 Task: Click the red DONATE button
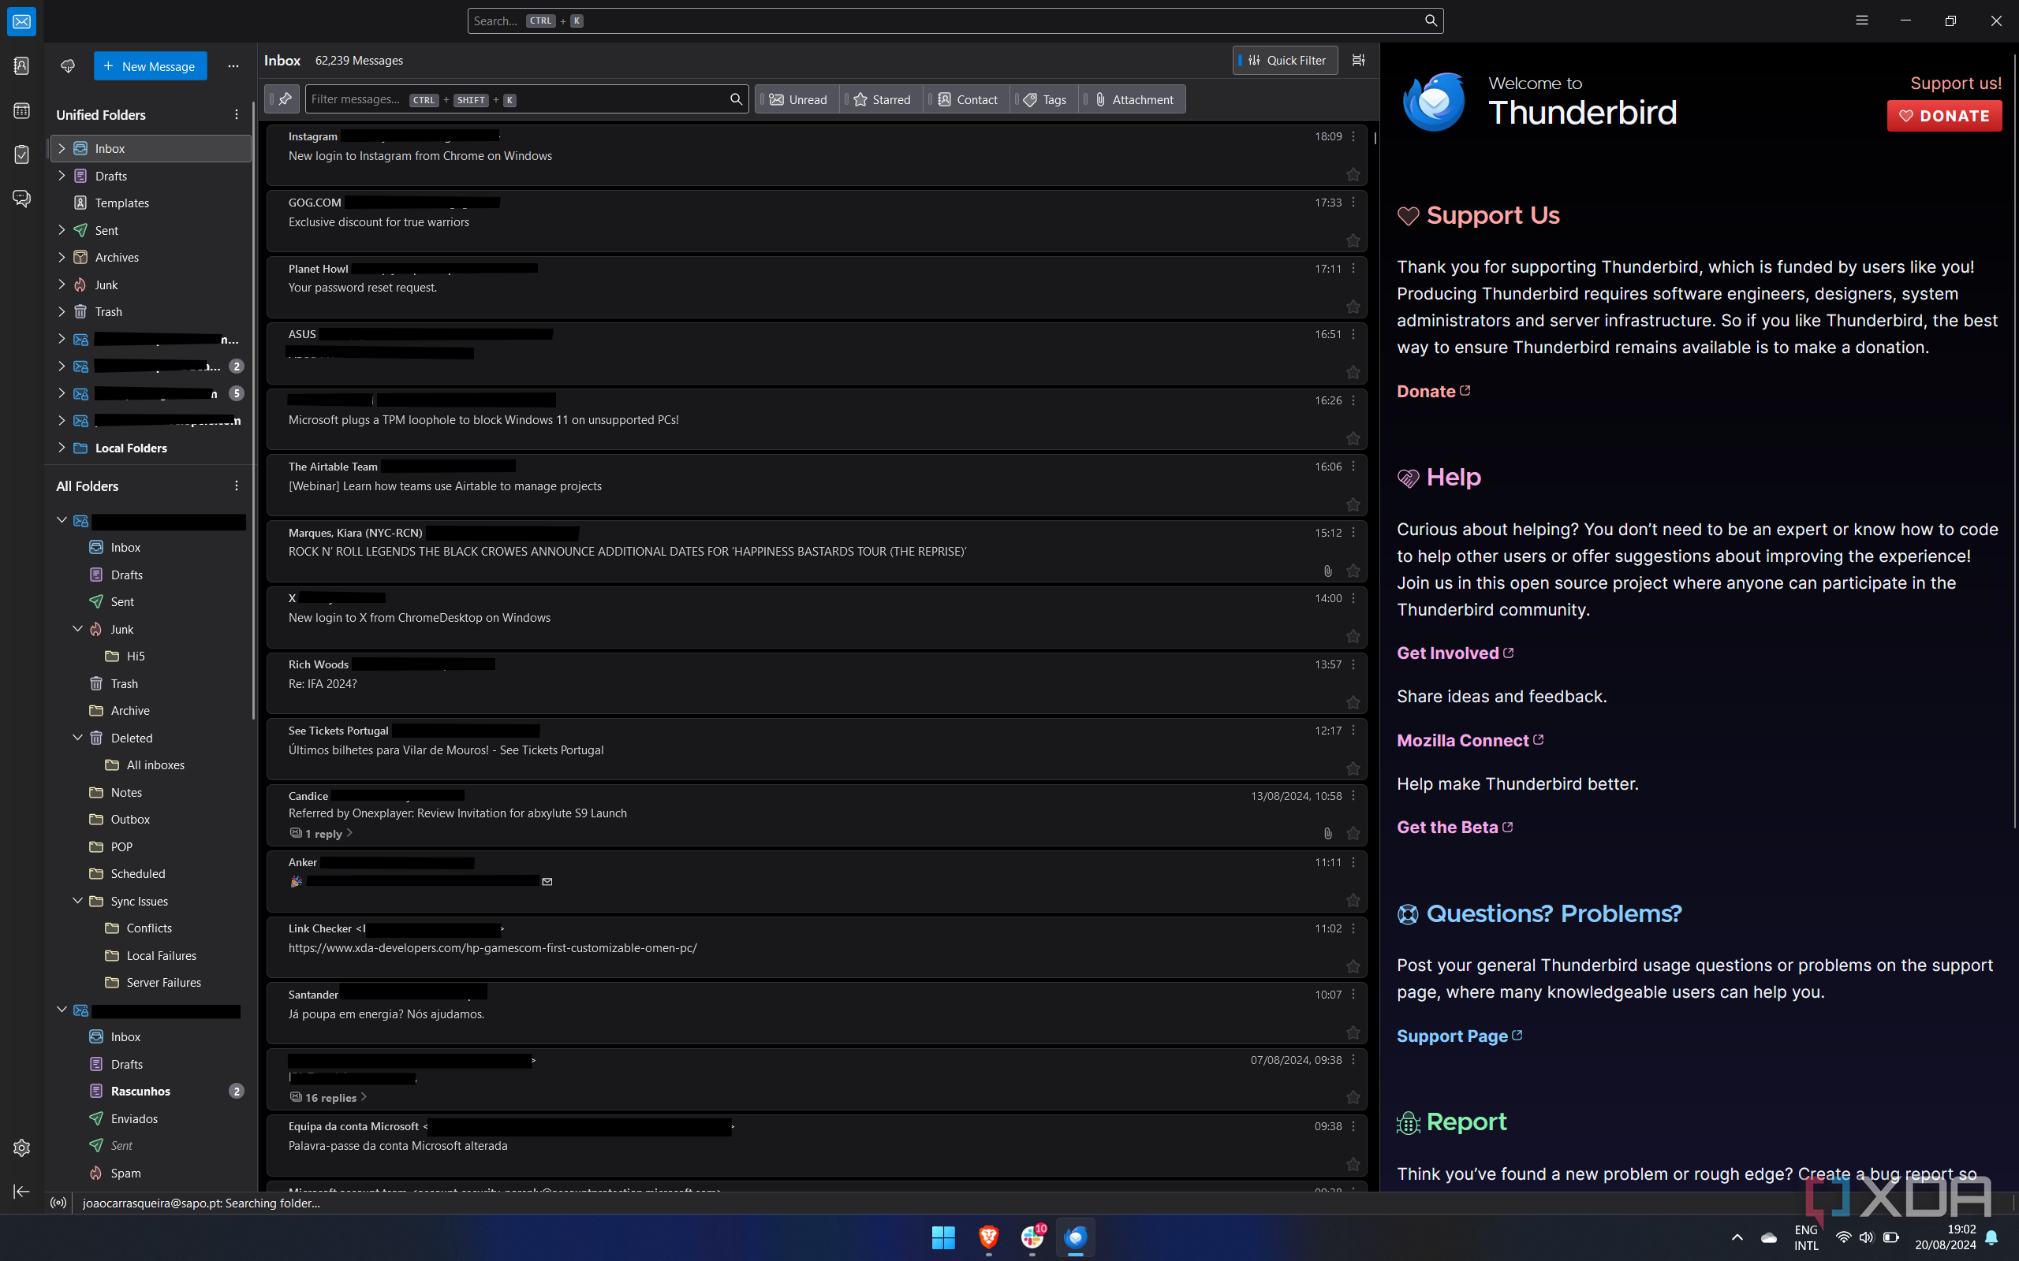coord(1944,116)
